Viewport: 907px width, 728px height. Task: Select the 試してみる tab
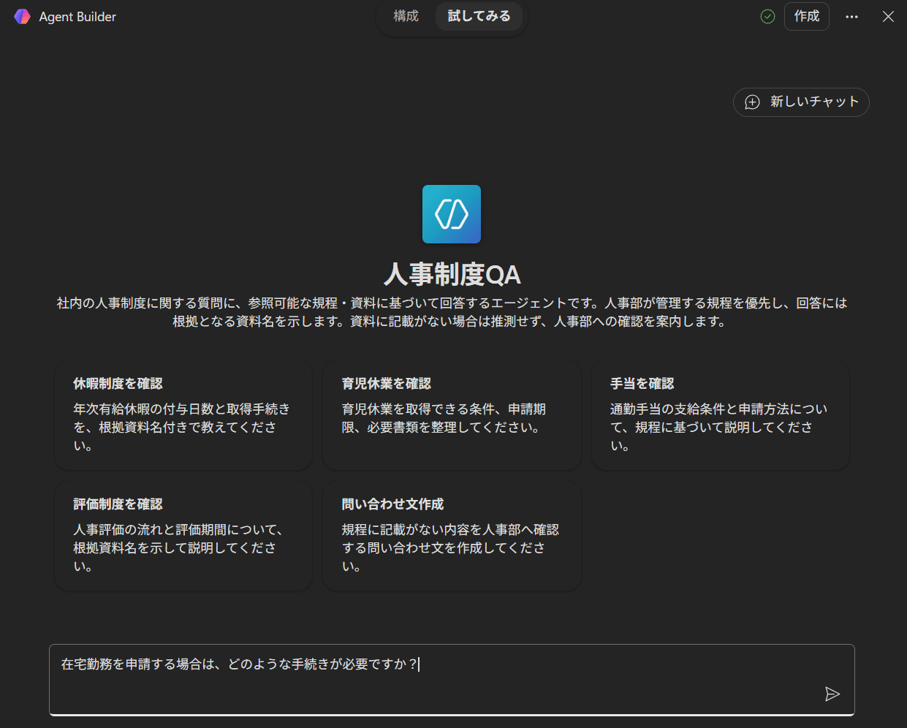tap(479, 16)
